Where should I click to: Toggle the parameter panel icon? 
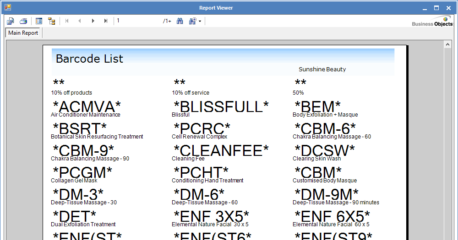coord(39,21)
